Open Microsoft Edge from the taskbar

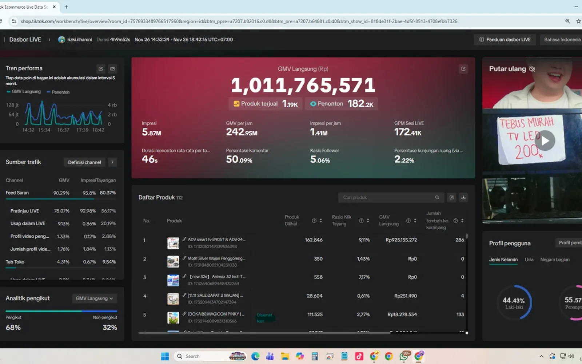(255, 356)
